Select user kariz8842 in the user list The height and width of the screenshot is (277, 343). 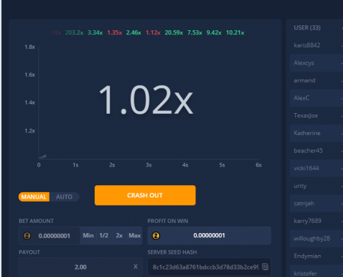307,45
